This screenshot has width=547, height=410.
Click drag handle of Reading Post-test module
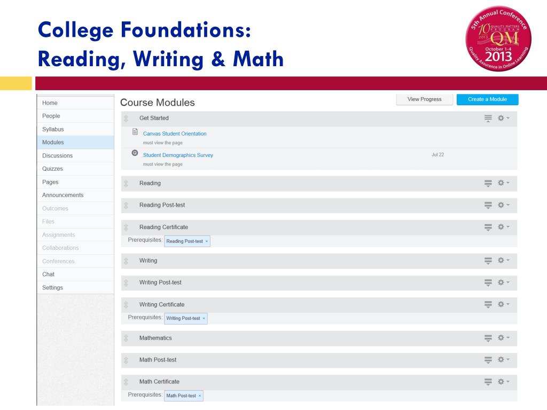point(126,206)
